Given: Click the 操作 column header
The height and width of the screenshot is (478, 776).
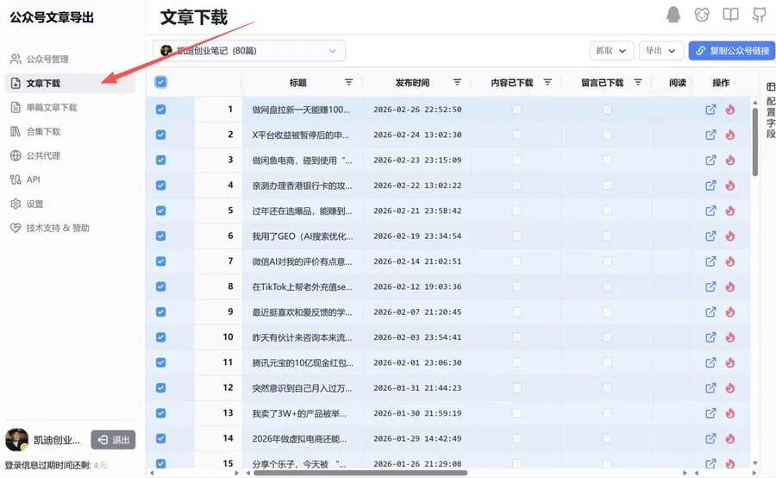Looking at the screenshot, I should [x=721, y=83].
